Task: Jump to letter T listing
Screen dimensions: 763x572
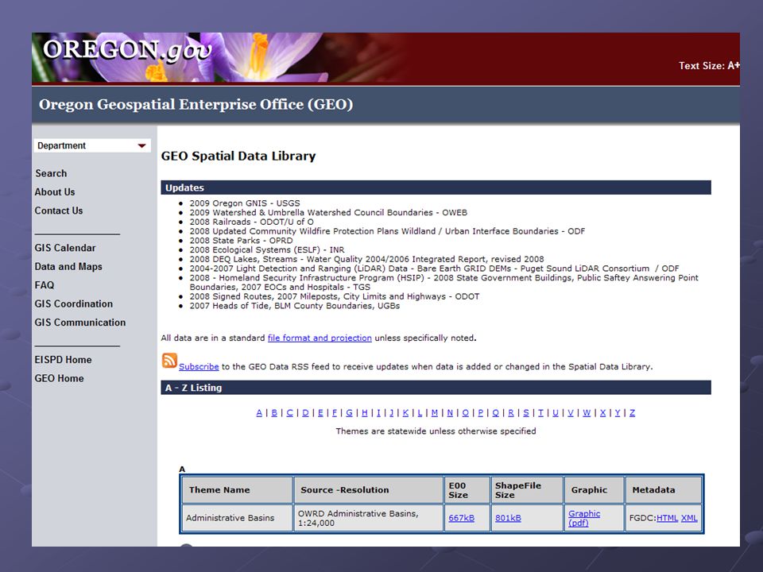Action: coord(540,412)
